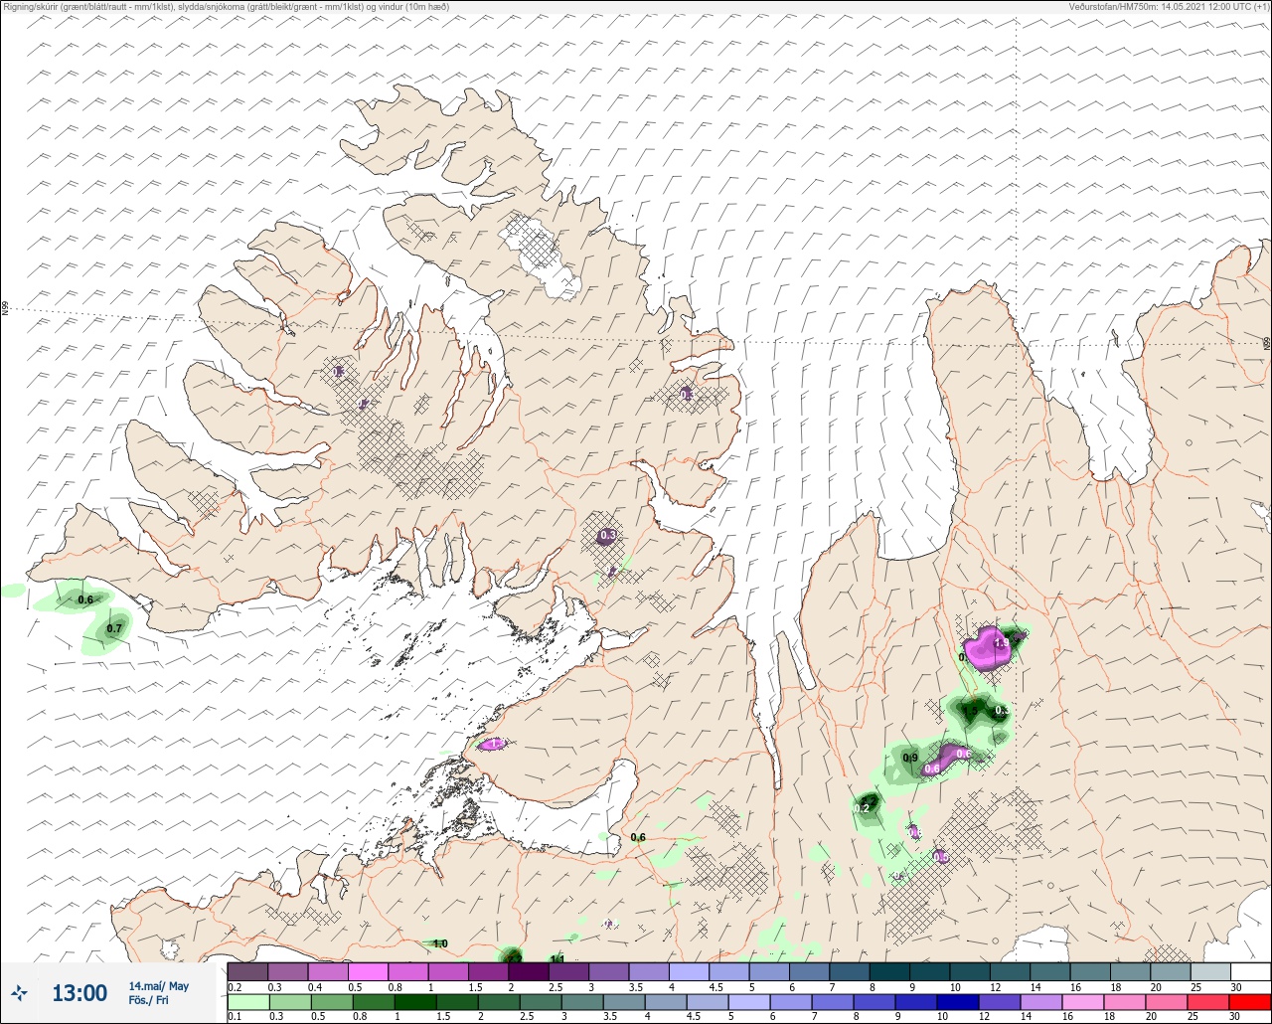Screen dimensions: 1272x1024
Task: Click the 13:00 forecast time display
Action: [79, 992]
